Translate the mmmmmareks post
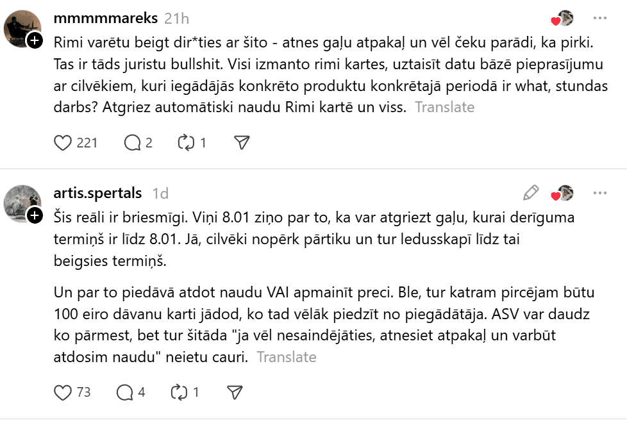Image resolution: width=627 pixels, height=423 pixels. point(444,107)
